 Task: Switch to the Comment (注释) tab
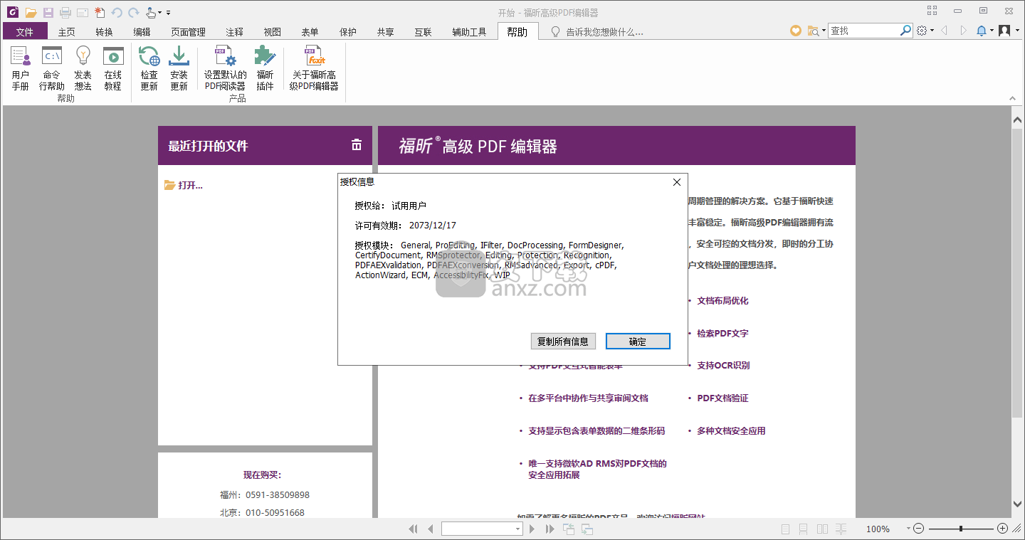point(235,31)
